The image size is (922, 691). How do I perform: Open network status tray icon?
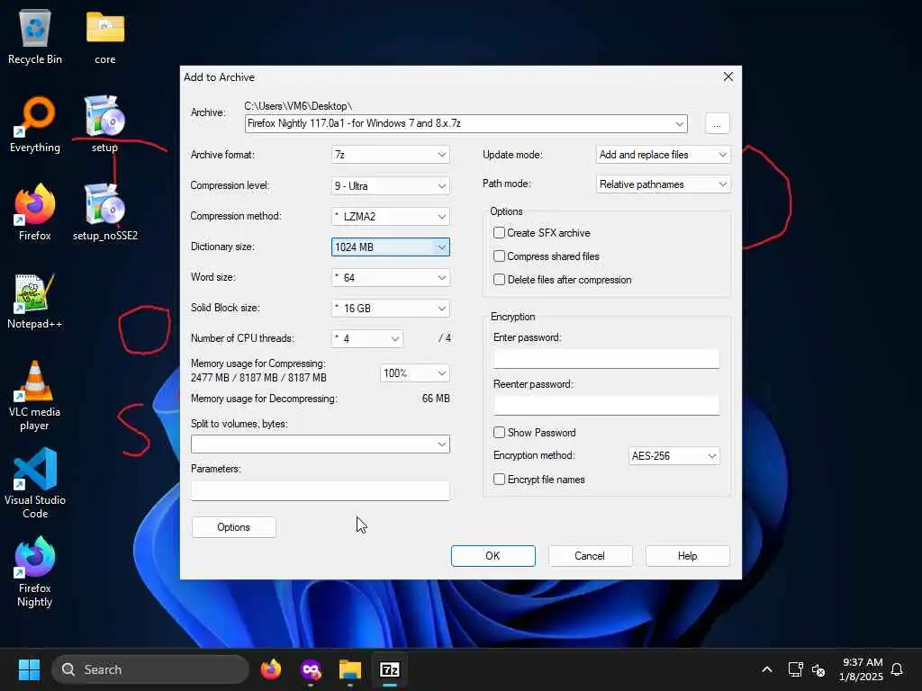pyautogui.click(x=795, y=669)
